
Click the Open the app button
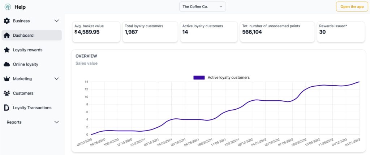pos(352,6)
